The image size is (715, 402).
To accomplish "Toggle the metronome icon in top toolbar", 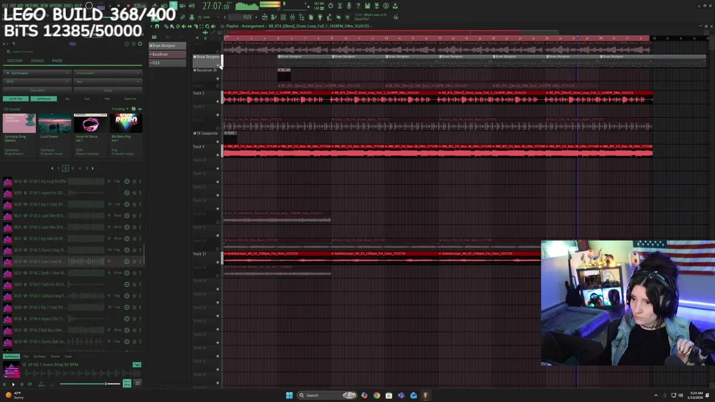I will (x=154, y=6).
